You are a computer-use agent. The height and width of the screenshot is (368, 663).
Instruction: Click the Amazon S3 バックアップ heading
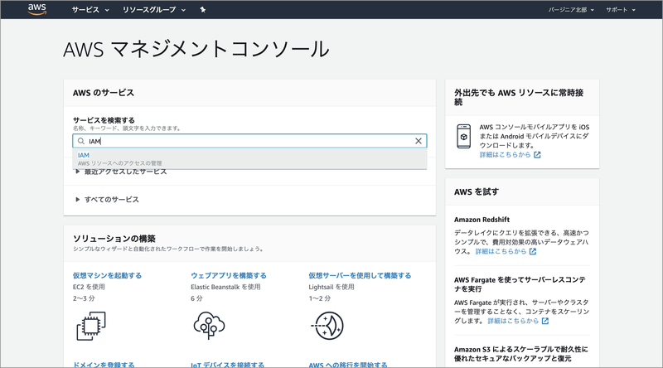pyautogui.click(x=521, y=354)
